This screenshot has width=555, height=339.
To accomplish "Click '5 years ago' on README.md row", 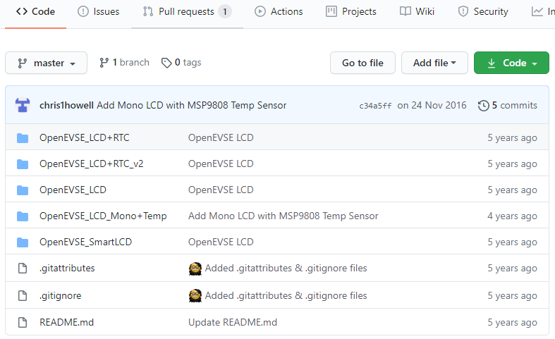I will point(512,322).
